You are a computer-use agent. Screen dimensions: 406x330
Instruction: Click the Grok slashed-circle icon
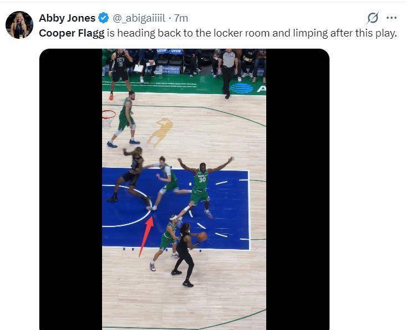373,18
